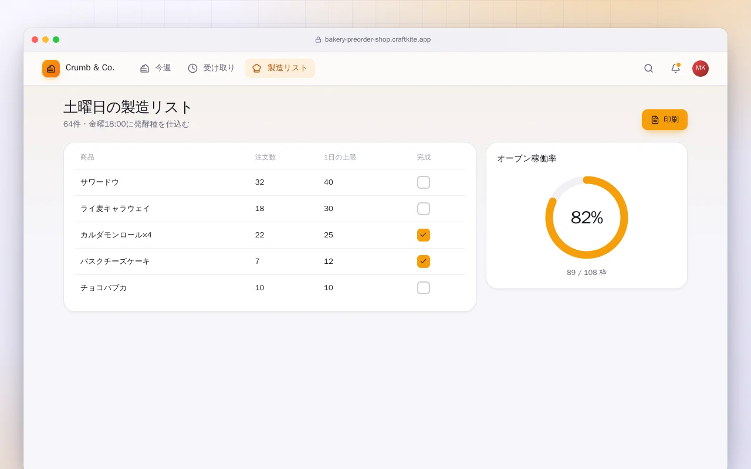Viewport: 751px width, 469px height.
Task: Click the 89 / 108 枠 label
Action: pyautogui.click(x=587, y=273)
